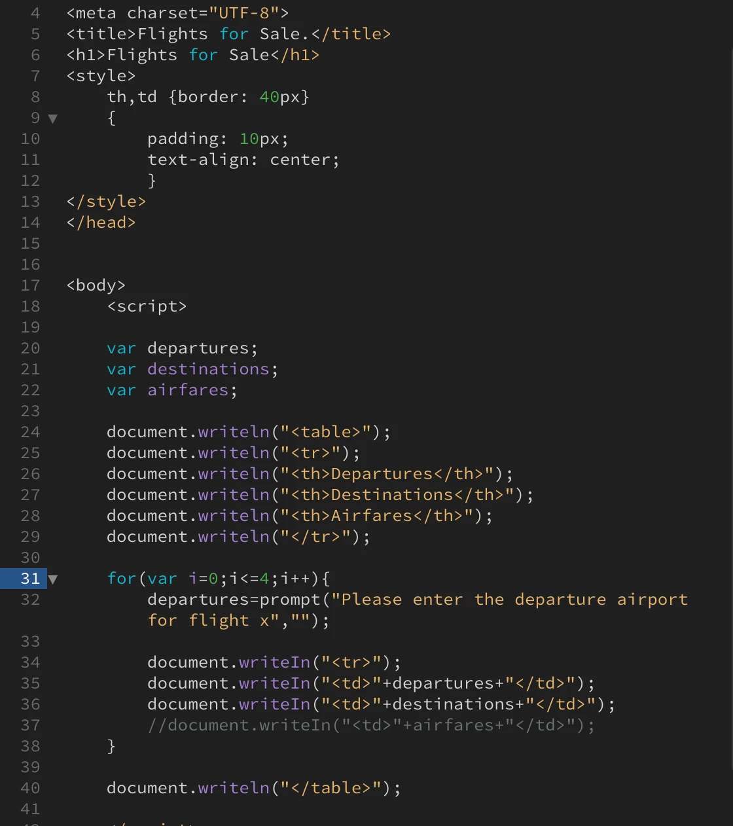733x826 pixels.
Task: Click line number 4 in the gutter
Action: pos(35,13)
